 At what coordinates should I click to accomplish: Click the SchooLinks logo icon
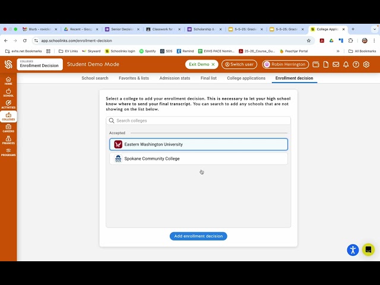(x=8, y=64)
